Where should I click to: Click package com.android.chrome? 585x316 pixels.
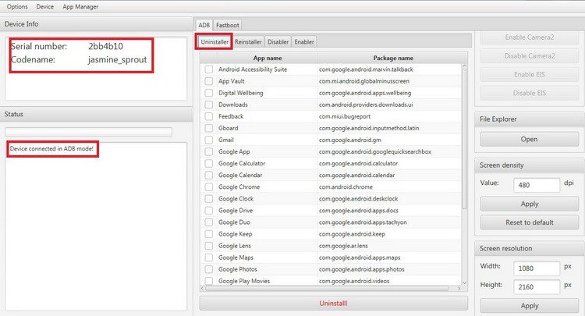(x=346, y=187)
